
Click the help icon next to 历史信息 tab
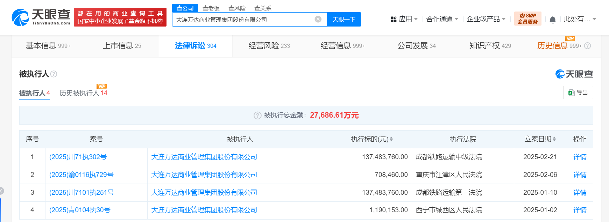click(588, 46)
